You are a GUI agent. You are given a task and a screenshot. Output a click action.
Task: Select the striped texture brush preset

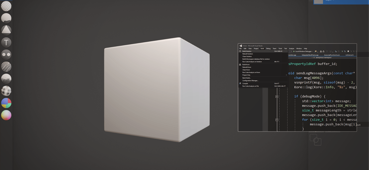point(6,66)
